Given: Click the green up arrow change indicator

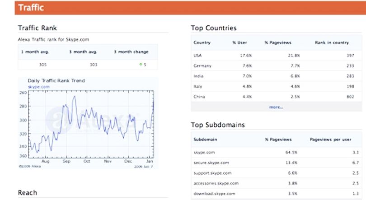Looking at the screenshot, I should [141, 65].
